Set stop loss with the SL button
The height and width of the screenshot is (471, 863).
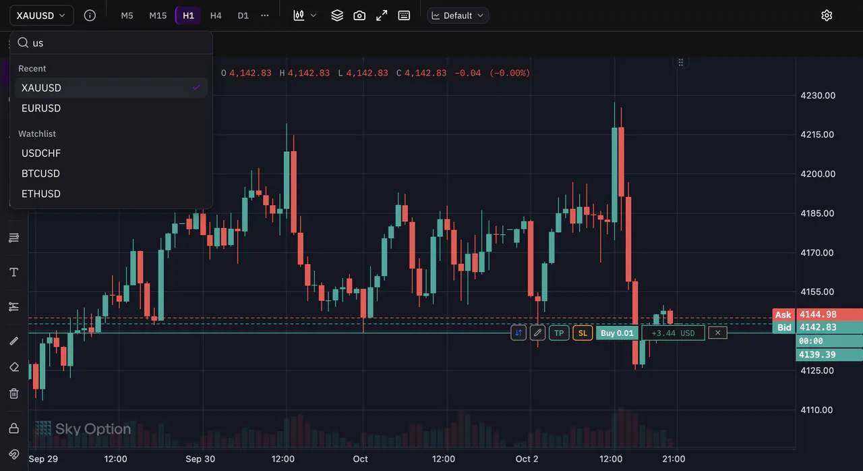[583, 333]
